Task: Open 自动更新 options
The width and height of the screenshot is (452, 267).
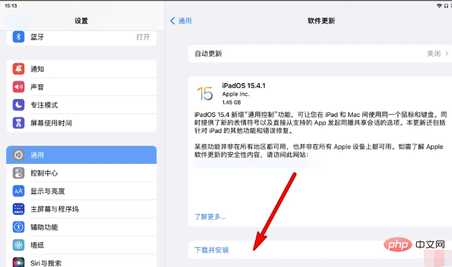Action: [320, 54]
